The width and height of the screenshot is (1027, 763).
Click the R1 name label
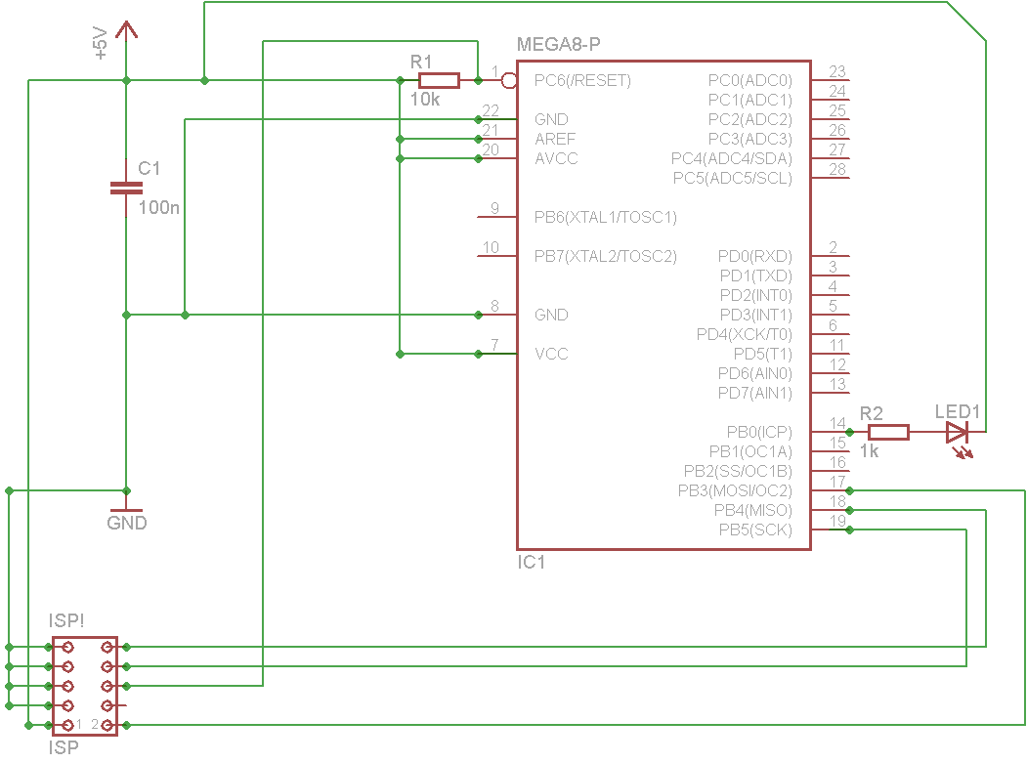(x=421, y=63)
